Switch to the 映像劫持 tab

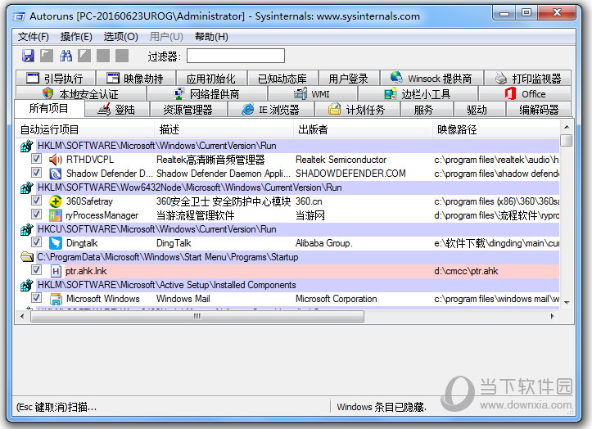(136, 78)
